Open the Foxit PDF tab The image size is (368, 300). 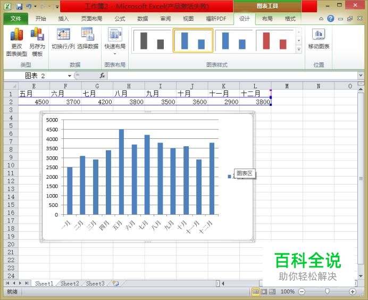[x=216, y=19]
